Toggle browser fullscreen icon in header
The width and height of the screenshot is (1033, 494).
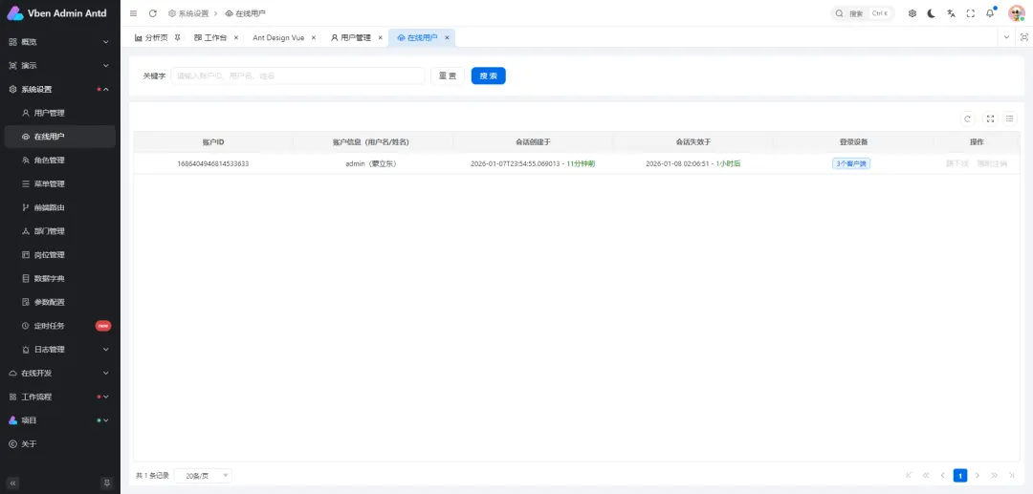coord(971,13)
